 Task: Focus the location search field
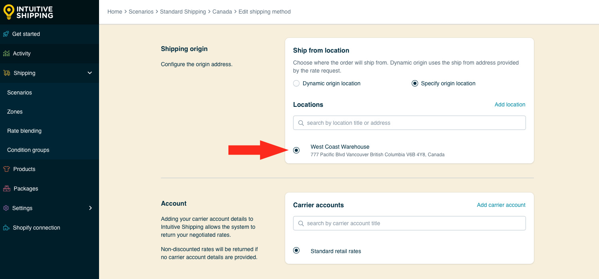click(409, 123)
